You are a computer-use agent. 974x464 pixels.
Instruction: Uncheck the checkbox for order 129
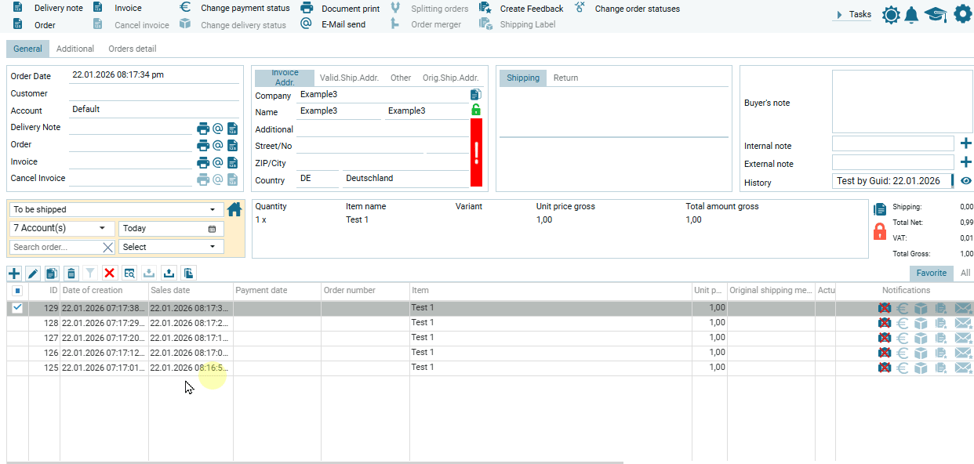click(17, 308)
